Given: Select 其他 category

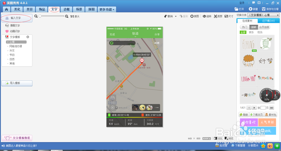Looking at the screenshot, I should tap(12, 63).
